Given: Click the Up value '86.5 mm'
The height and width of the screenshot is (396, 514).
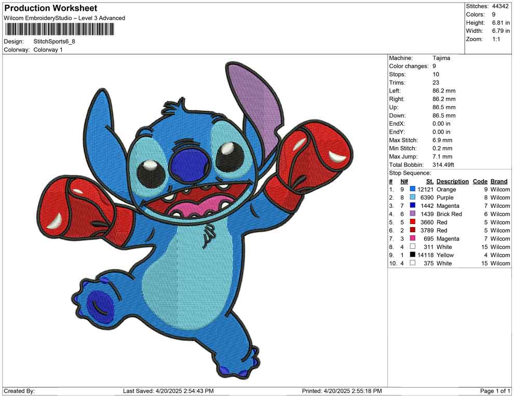Looking at the screenshot, I should click(x=444, y=107).
